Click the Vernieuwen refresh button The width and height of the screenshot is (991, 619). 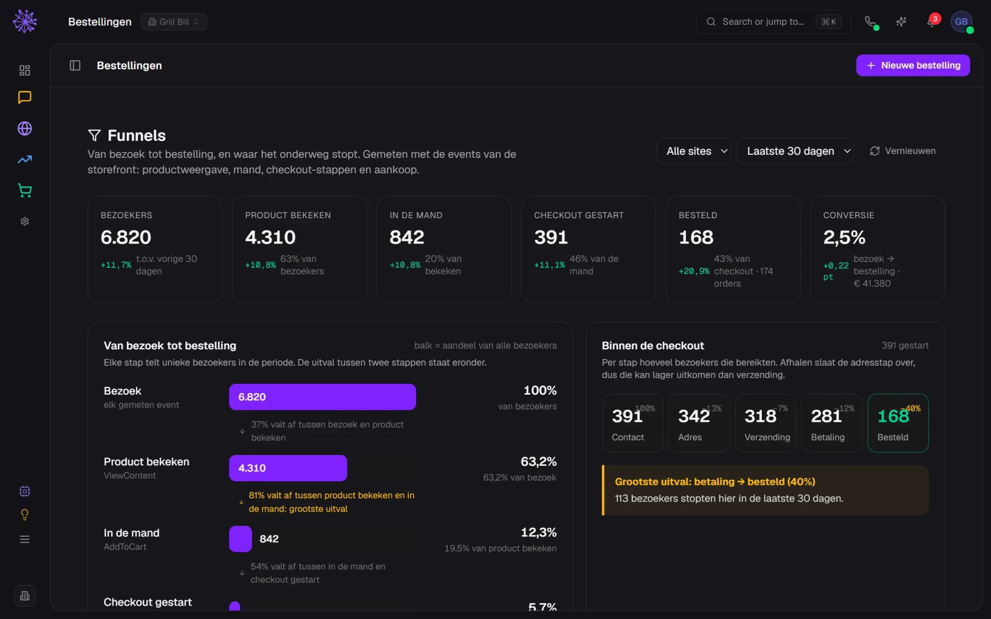tap(902, 151)
